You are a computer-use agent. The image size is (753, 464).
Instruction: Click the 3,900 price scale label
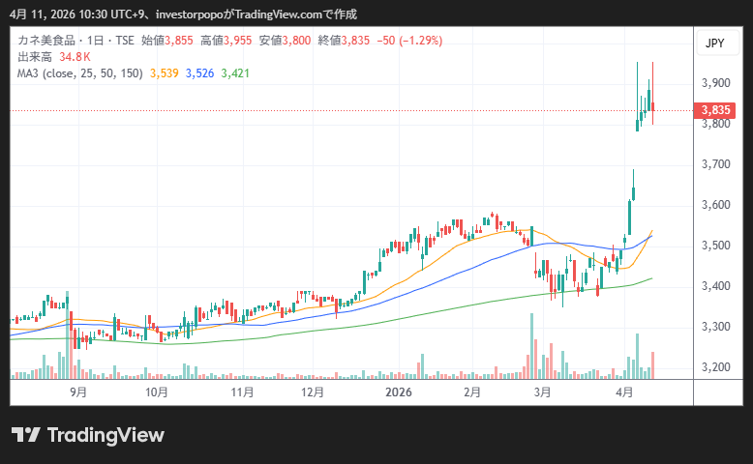point(714,83)
